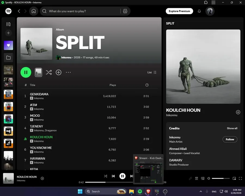The height and width of the screenshot is (196, 245).
Task: Open the List view dropdown
Action: tap(152, 72)
